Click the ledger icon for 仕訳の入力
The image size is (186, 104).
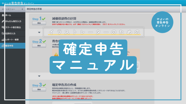coord(3,33)
